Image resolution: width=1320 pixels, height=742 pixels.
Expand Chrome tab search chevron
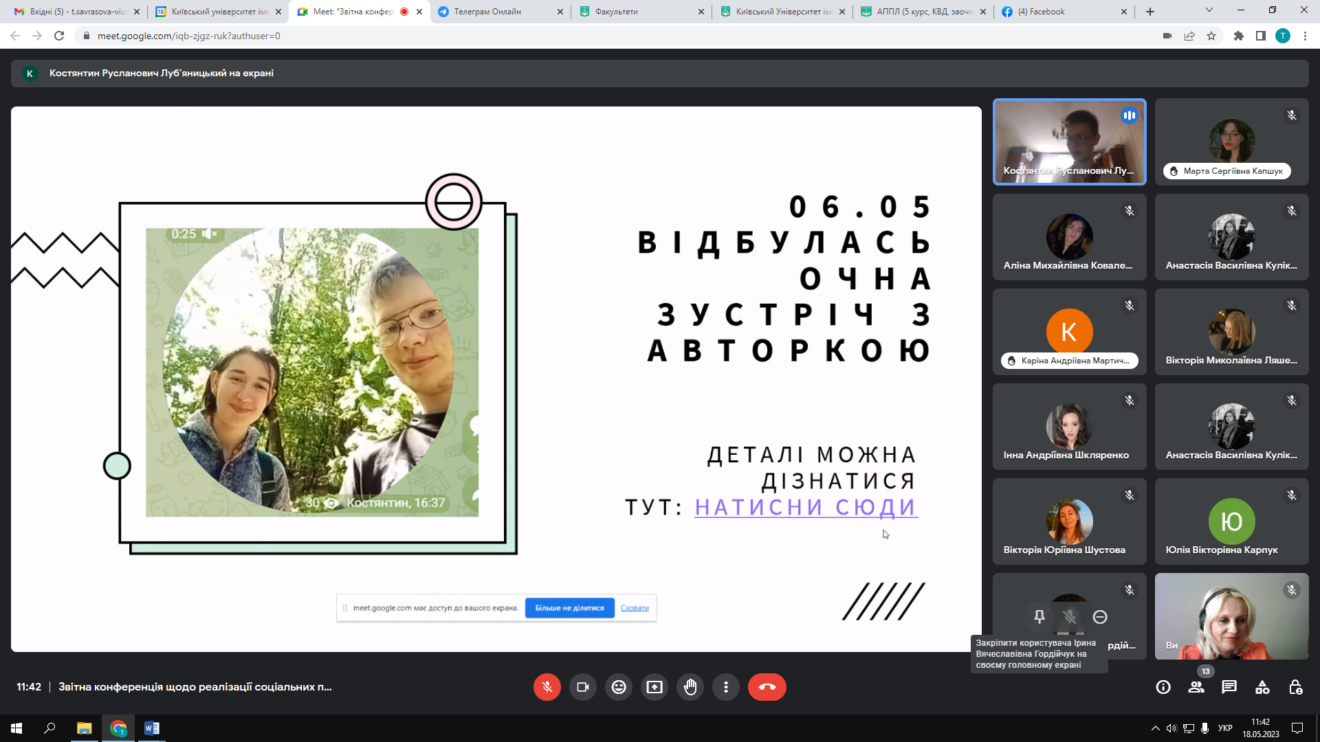[x=1209, y=11]
